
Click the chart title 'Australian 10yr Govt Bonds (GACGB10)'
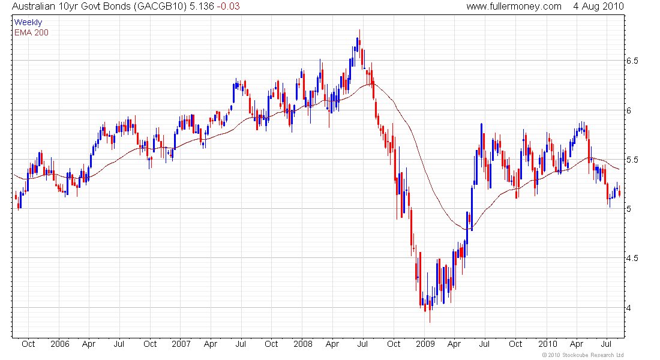[x=100, y=7]
